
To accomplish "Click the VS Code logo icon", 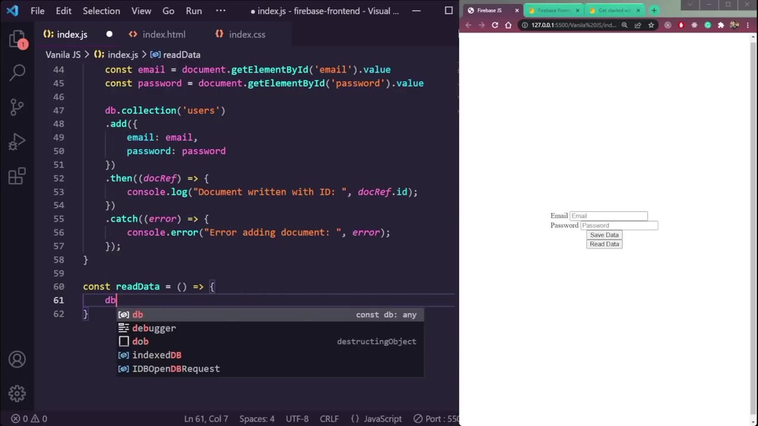I will (x=12, y=11).
